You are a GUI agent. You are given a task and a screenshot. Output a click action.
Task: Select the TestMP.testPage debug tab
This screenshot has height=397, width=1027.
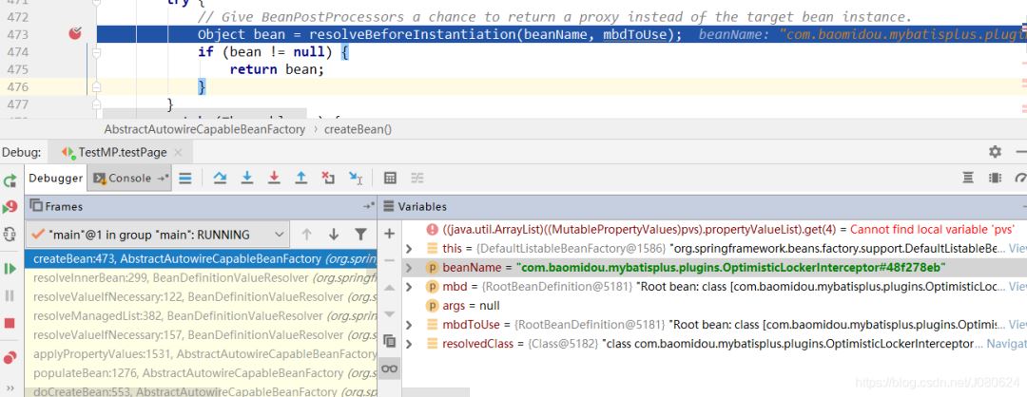click(112, 152)
